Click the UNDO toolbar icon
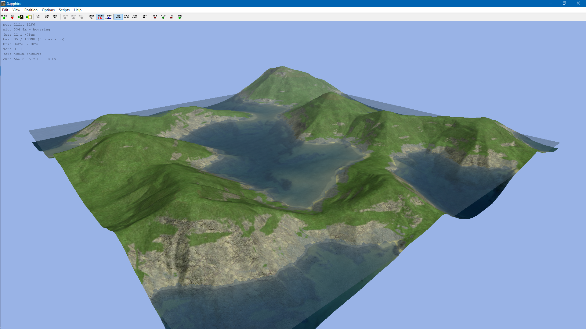 coord(65,17)
